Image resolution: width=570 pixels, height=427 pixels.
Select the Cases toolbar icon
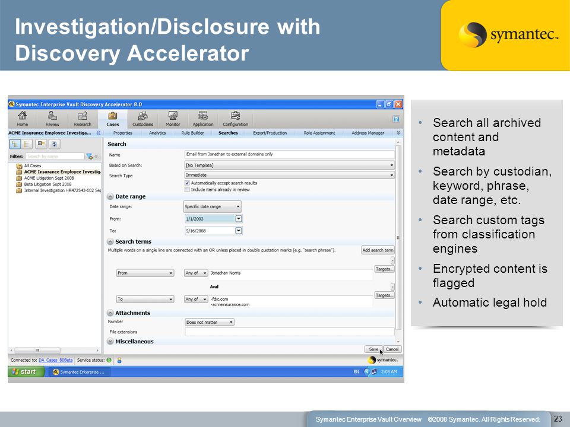coord(113,119)
